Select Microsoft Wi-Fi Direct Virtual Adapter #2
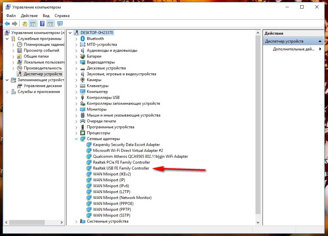328x236 pixels. [128, 151]
